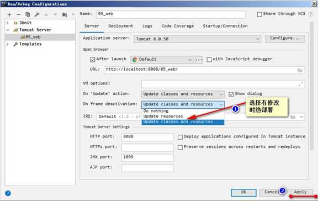Image resolution: width=318 pixels, height=201 pixels.
Task: Click the expand icon in VM options field
Action: click(300, 84)
